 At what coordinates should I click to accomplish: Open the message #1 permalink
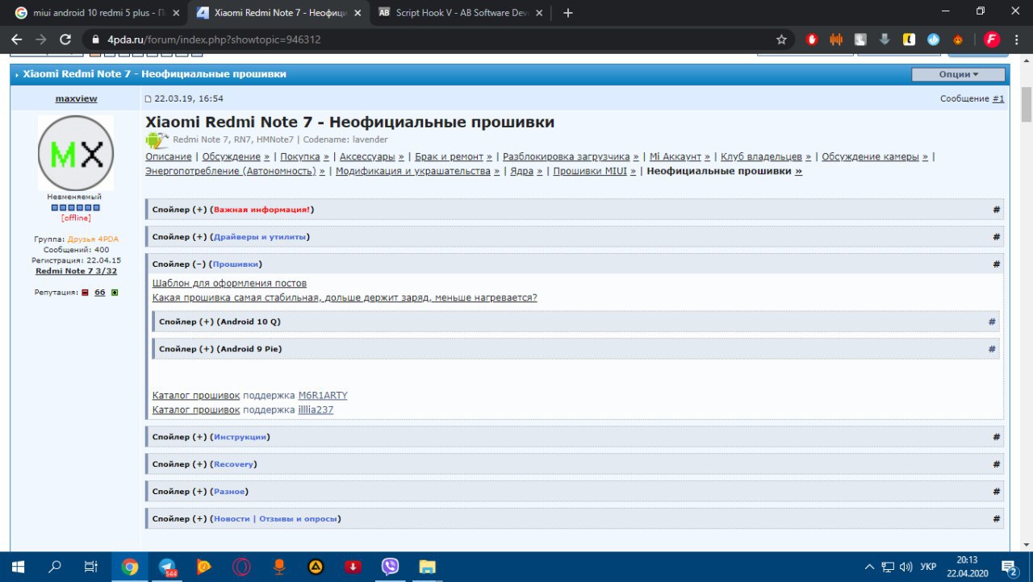click(x=998, y=98)
